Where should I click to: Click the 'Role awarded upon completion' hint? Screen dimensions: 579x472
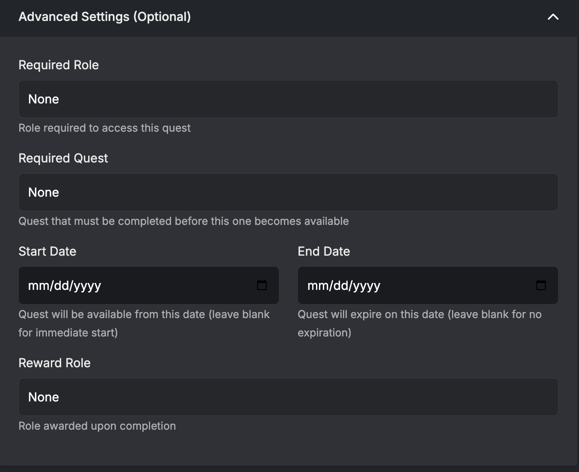click(97, 426)
